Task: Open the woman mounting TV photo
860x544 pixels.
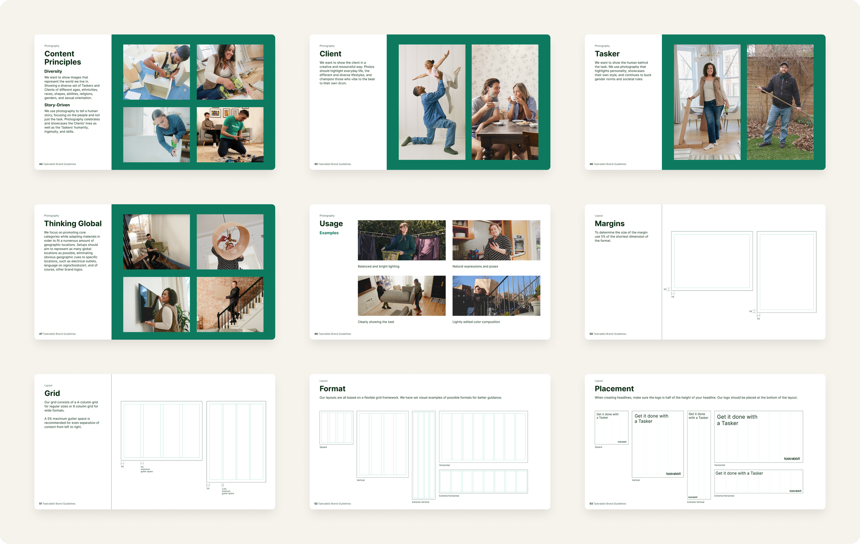Action: (157, 304)
